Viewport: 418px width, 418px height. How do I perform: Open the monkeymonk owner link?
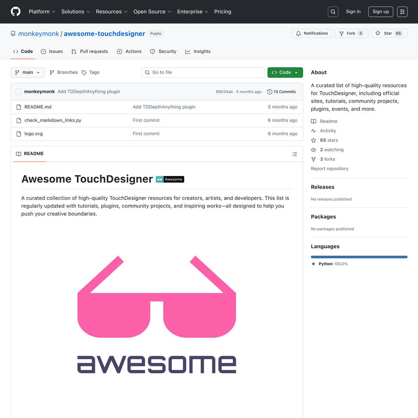click(38, 34)
